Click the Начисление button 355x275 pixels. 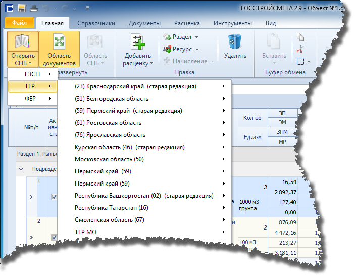[x=186, y=61]
